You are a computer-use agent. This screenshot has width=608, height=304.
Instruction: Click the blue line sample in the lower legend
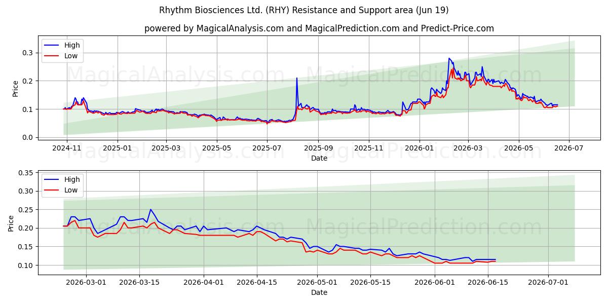coord(52,179)
